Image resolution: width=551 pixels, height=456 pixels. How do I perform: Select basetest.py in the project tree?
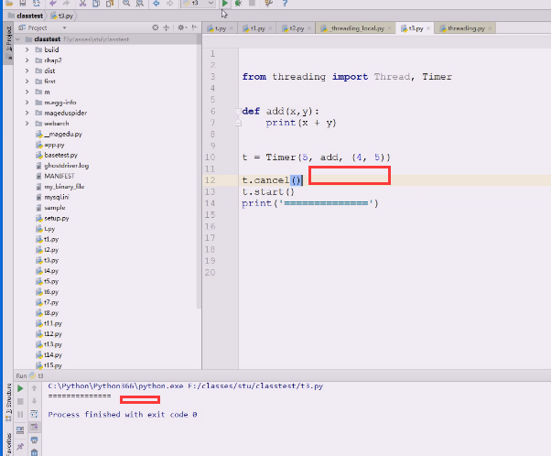pos(60,155)
